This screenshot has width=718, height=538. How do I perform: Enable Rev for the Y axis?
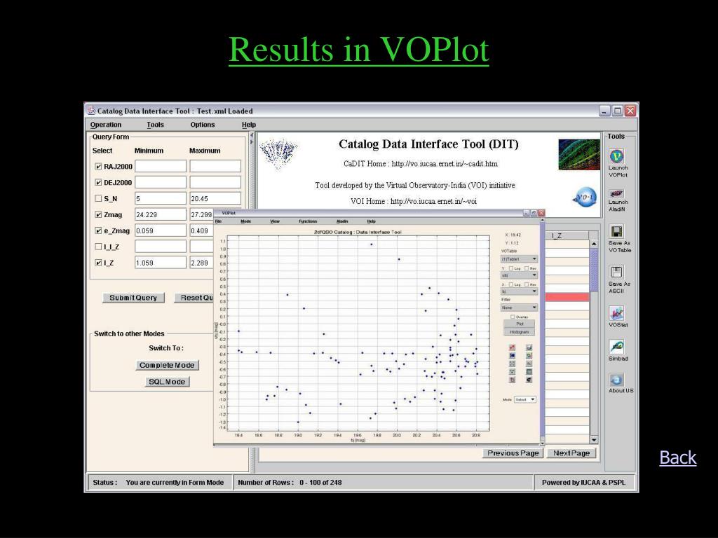click(526, 268)
